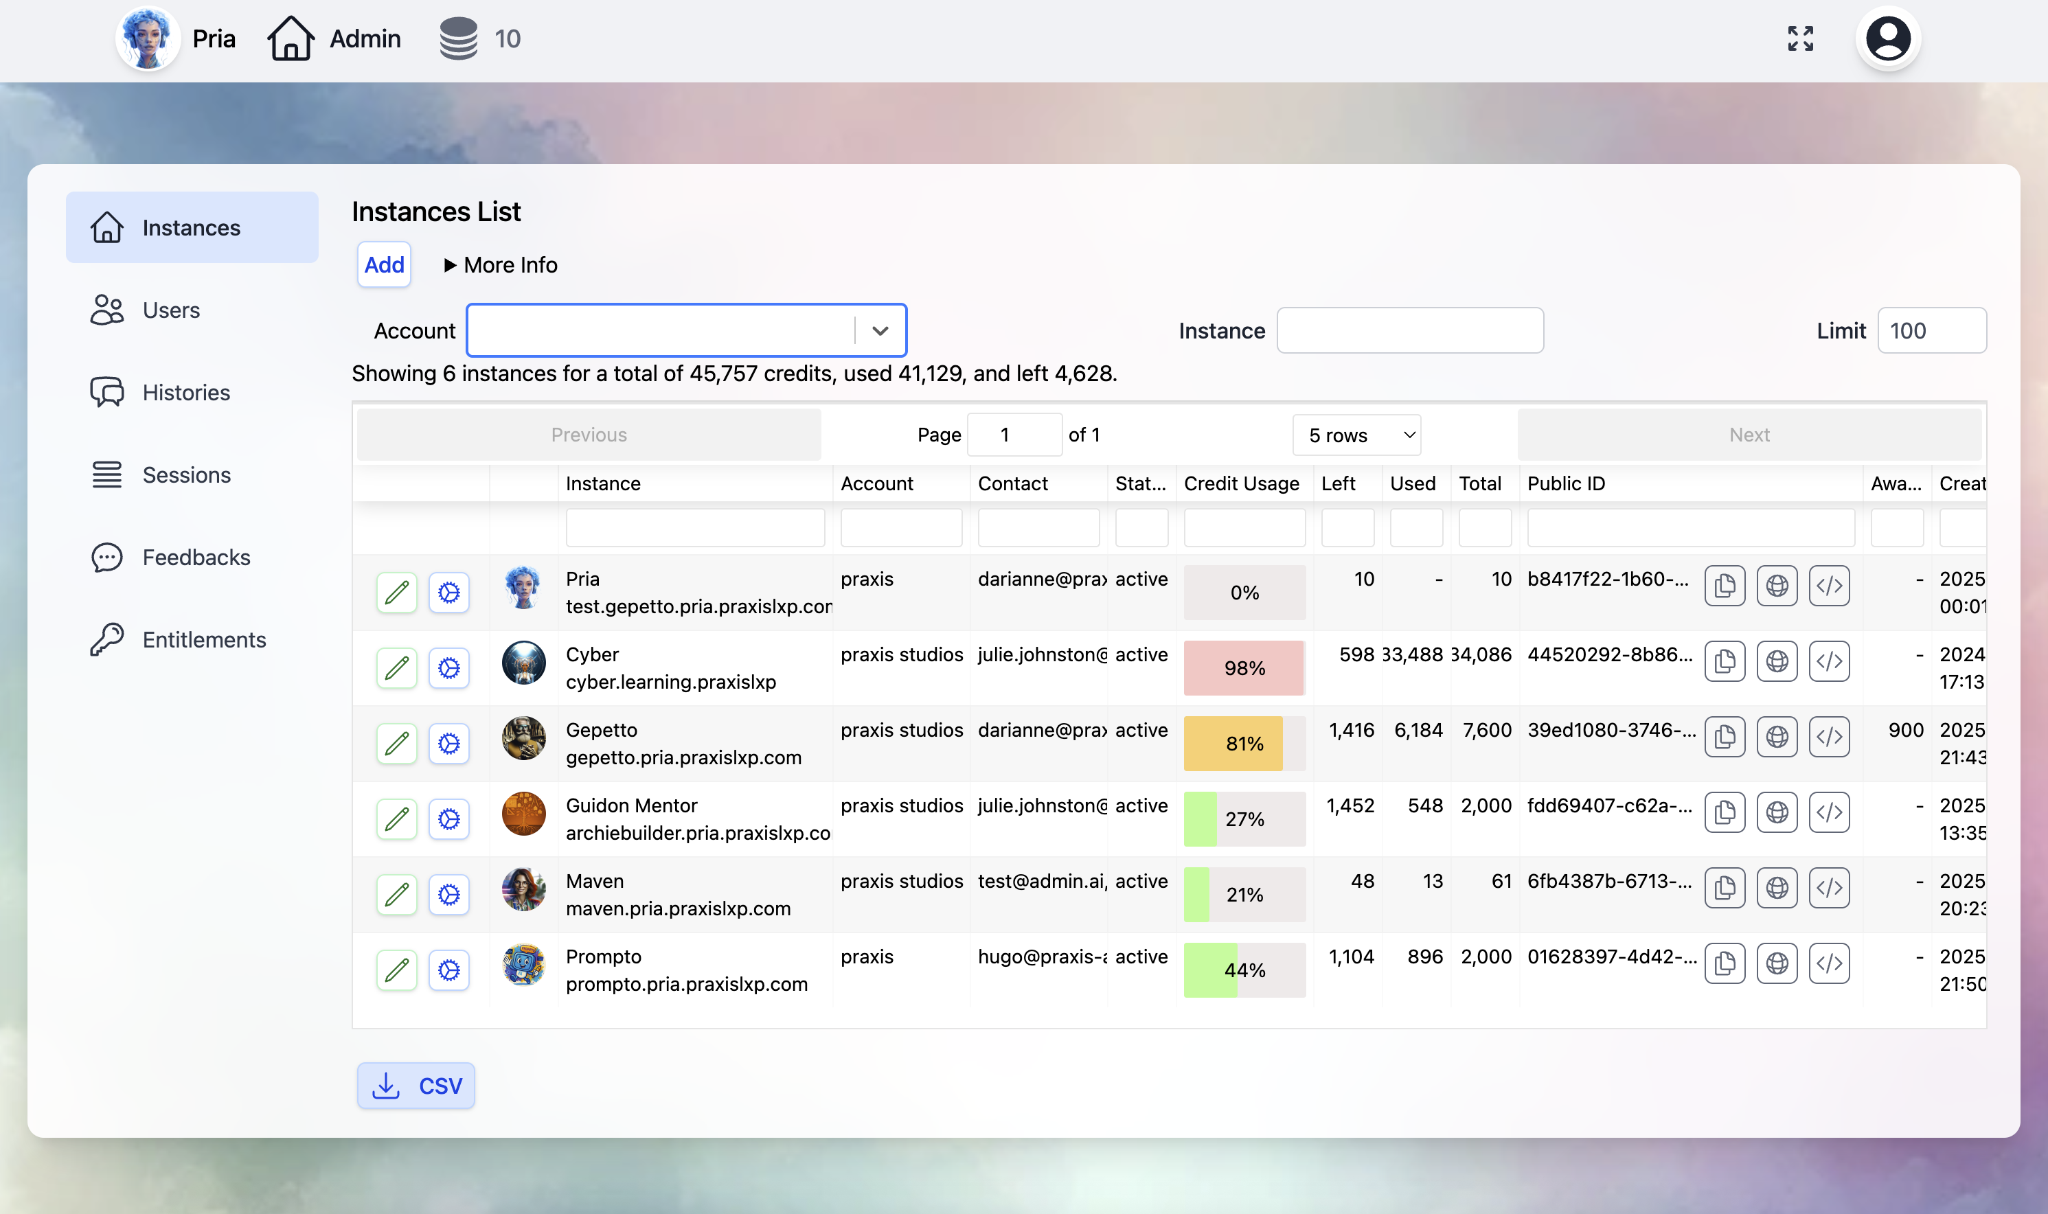
Task: Edit the Cyber instance with the pencil icon
Action: click(x=397, y=667)
